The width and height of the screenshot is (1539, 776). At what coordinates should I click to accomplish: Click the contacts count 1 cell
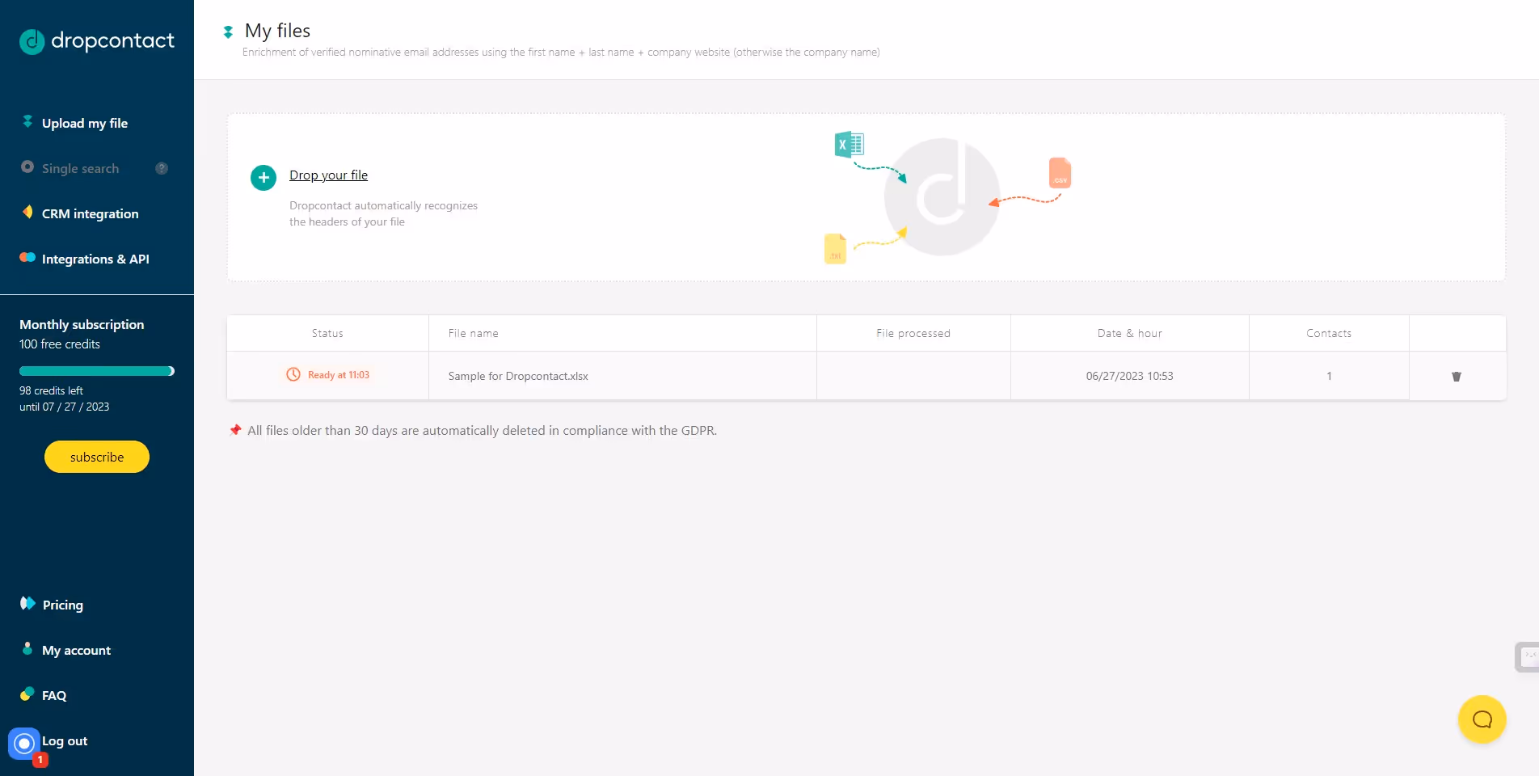[x=1329, y=376]
